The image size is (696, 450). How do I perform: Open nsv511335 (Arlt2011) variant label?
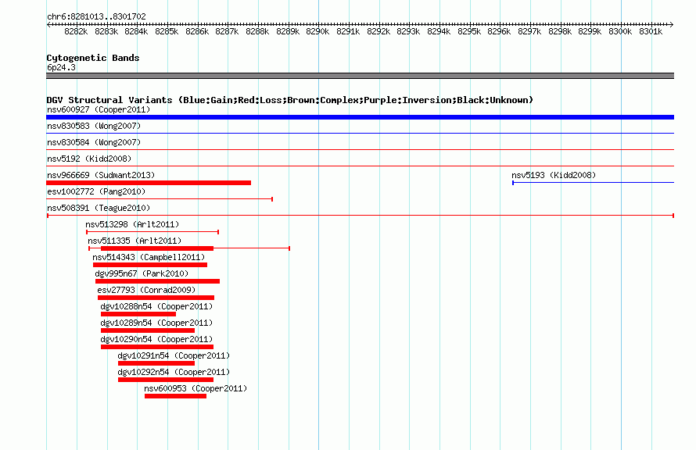tap(135, 241)
